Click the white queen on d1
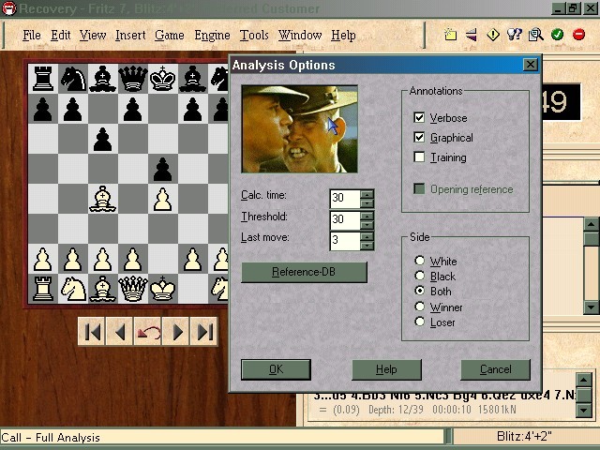This screenshot has width=600, height=450. (133, 289)
